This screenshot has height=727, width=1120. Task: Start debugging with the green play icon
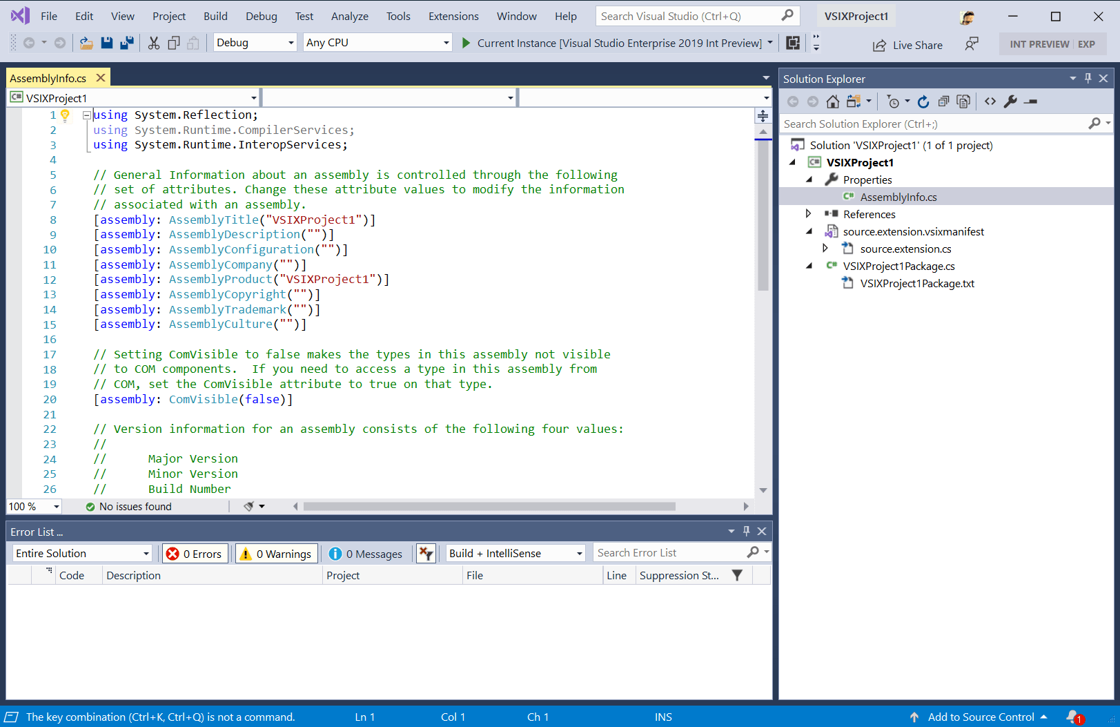coord(466,43)
